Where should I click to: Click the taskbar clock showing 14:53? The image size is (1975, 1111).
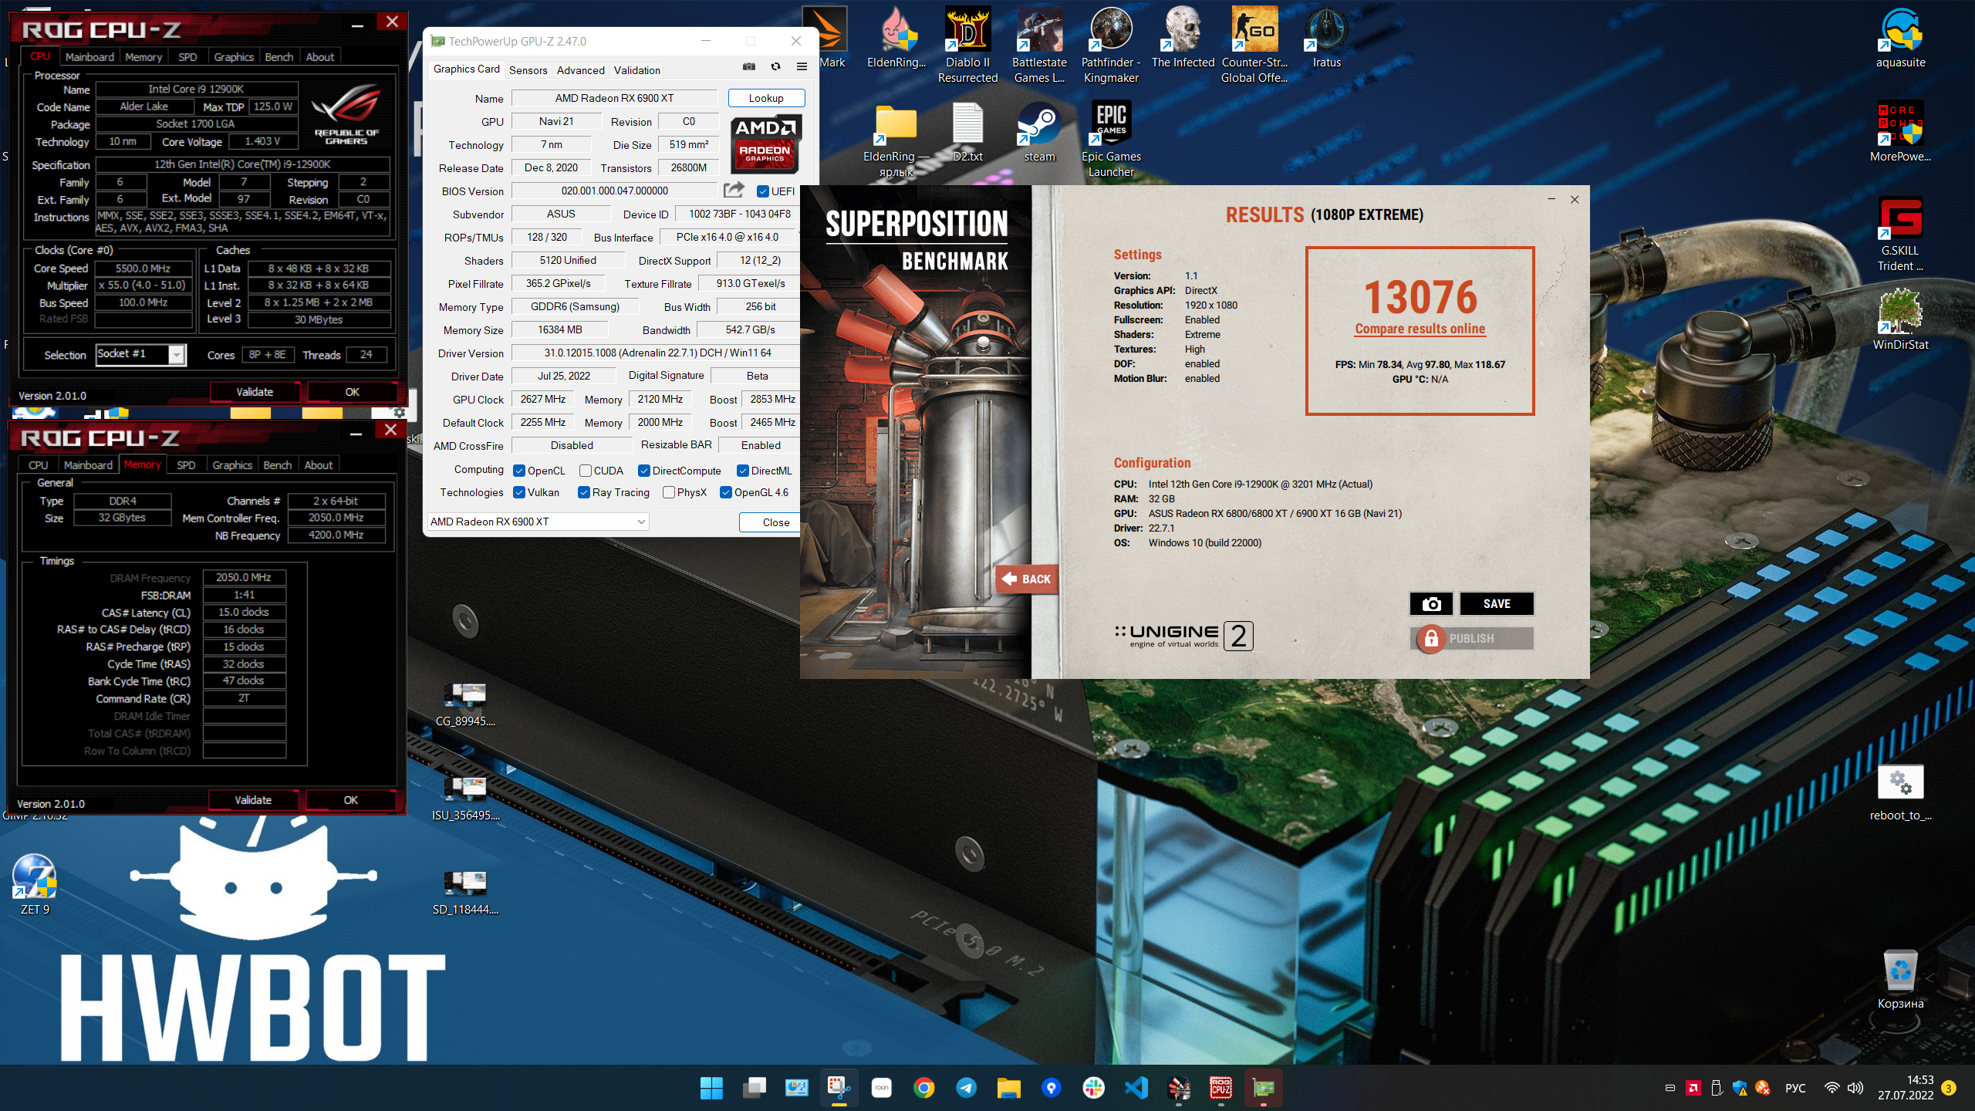(x=1906, y=1088)
